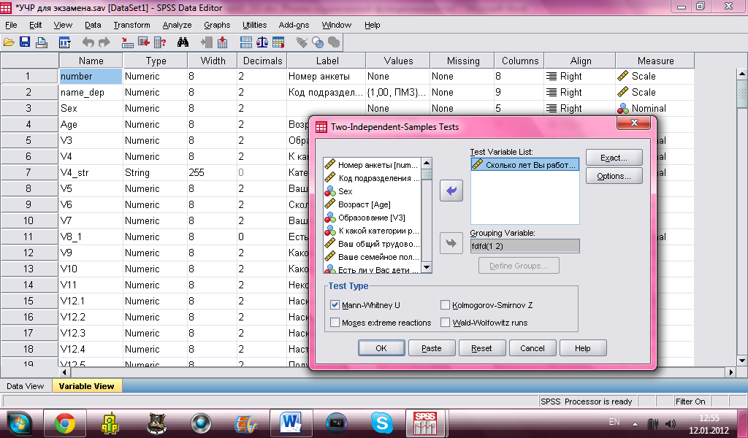Screen dimensions: 748x438
Task: Click the 'String' type cell for V4_str
Action: coord(155,172)
